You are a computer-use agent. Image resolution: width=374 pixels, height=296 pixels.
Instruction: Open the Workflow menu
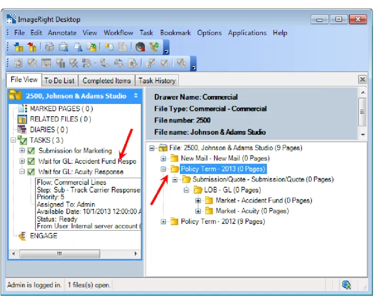click(x=118, y=33)
